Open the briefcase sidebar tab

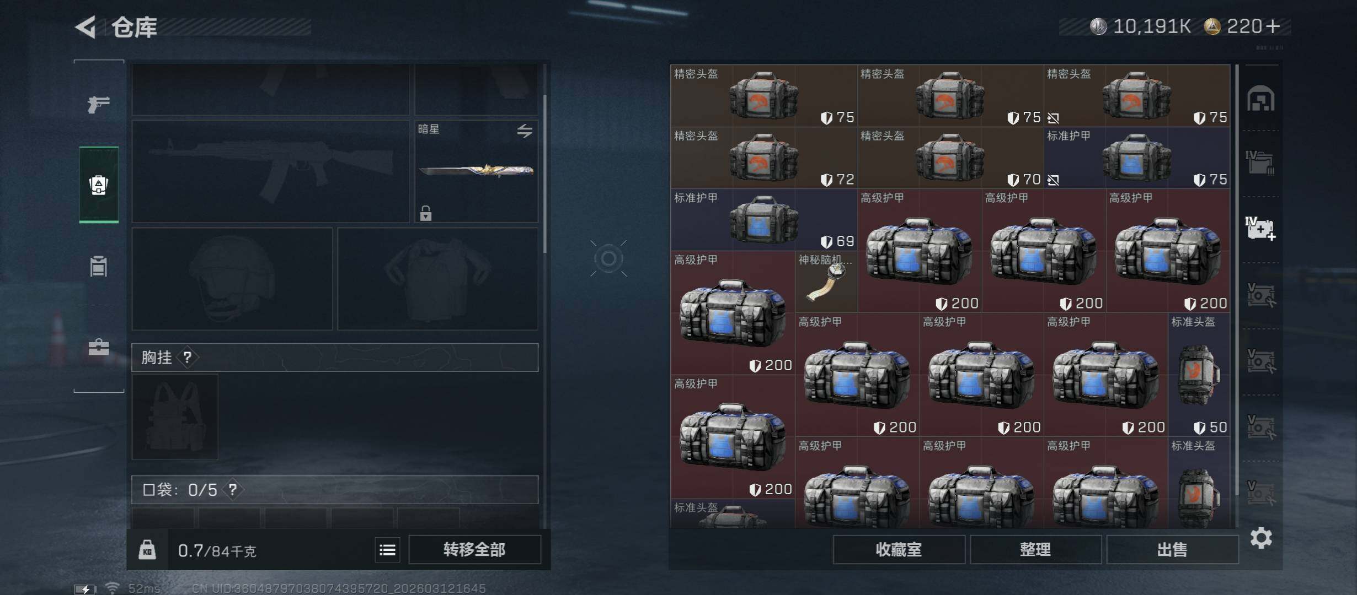pos(99,347)
